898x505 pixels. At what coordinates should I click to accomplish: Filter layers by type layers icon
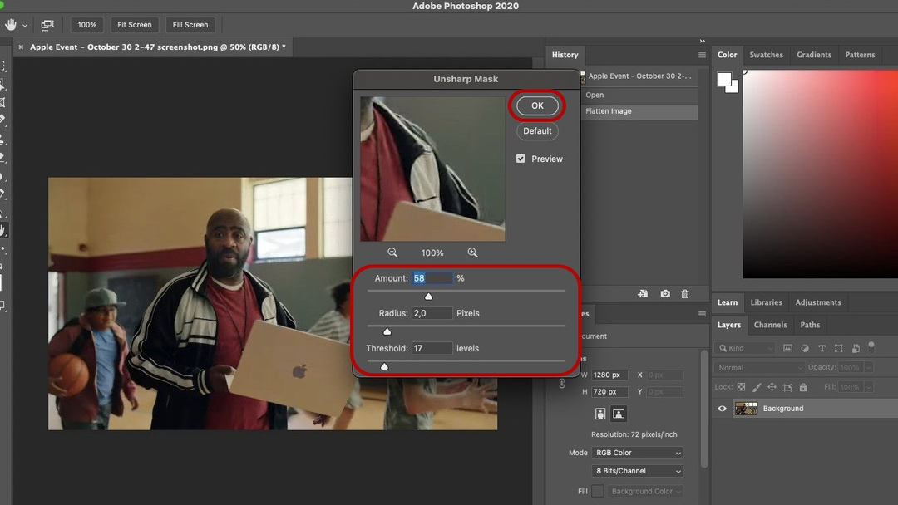point(822,348)
